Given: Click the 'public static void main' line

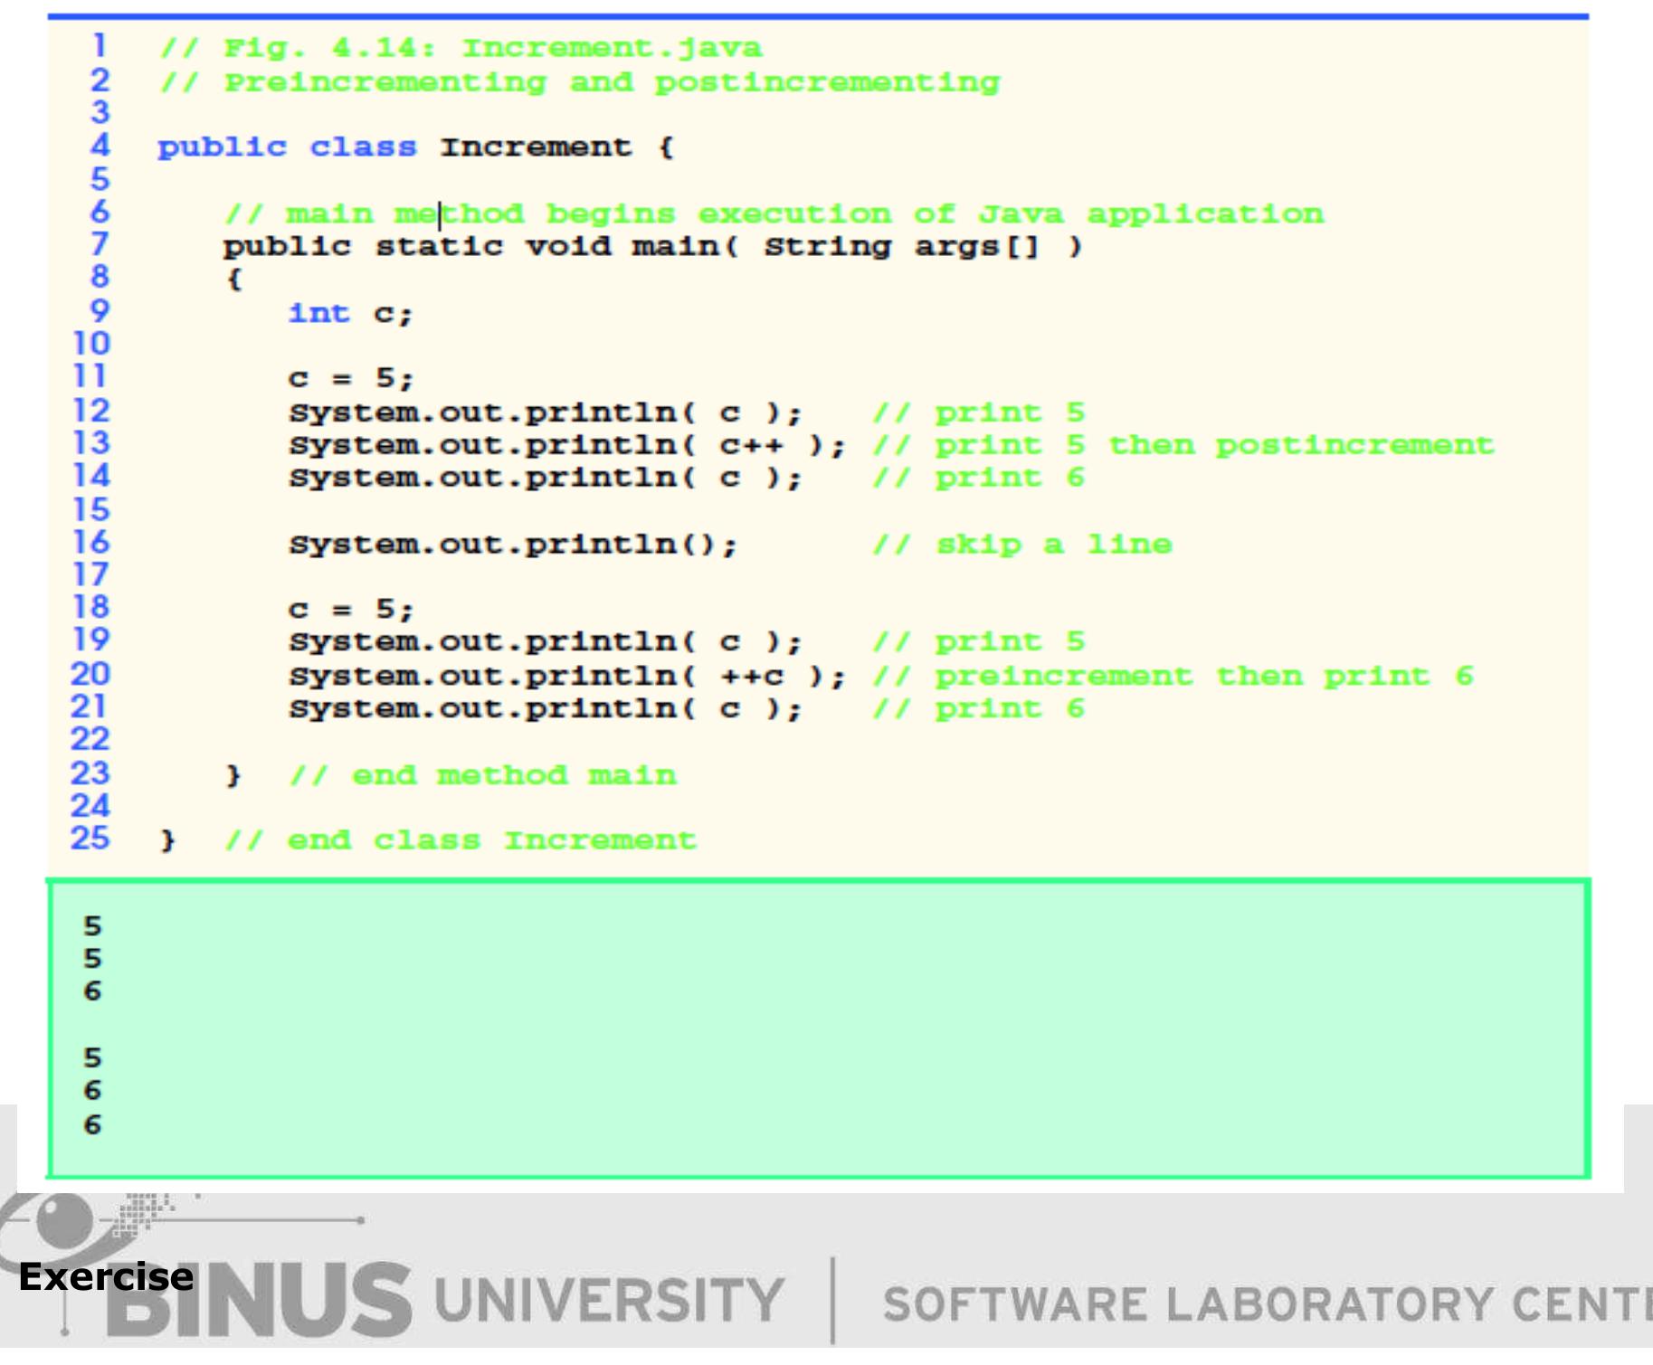Looking at the screenshot, I should click(x=651, y=246).
